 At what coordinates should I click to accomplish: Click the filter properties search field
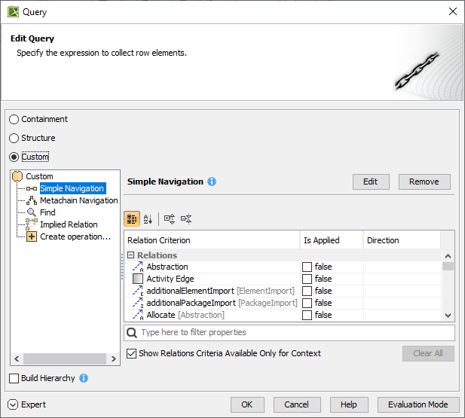(294, 332)
